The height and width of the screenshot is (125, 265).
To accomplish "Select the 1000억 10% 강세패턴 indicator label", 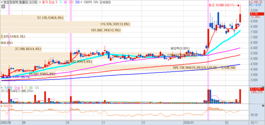I will tap(97, 2).
